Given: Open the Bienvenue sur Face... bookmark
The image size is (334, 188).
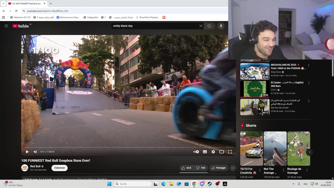Looking at the screenshot, I should (x=68, y=17).
